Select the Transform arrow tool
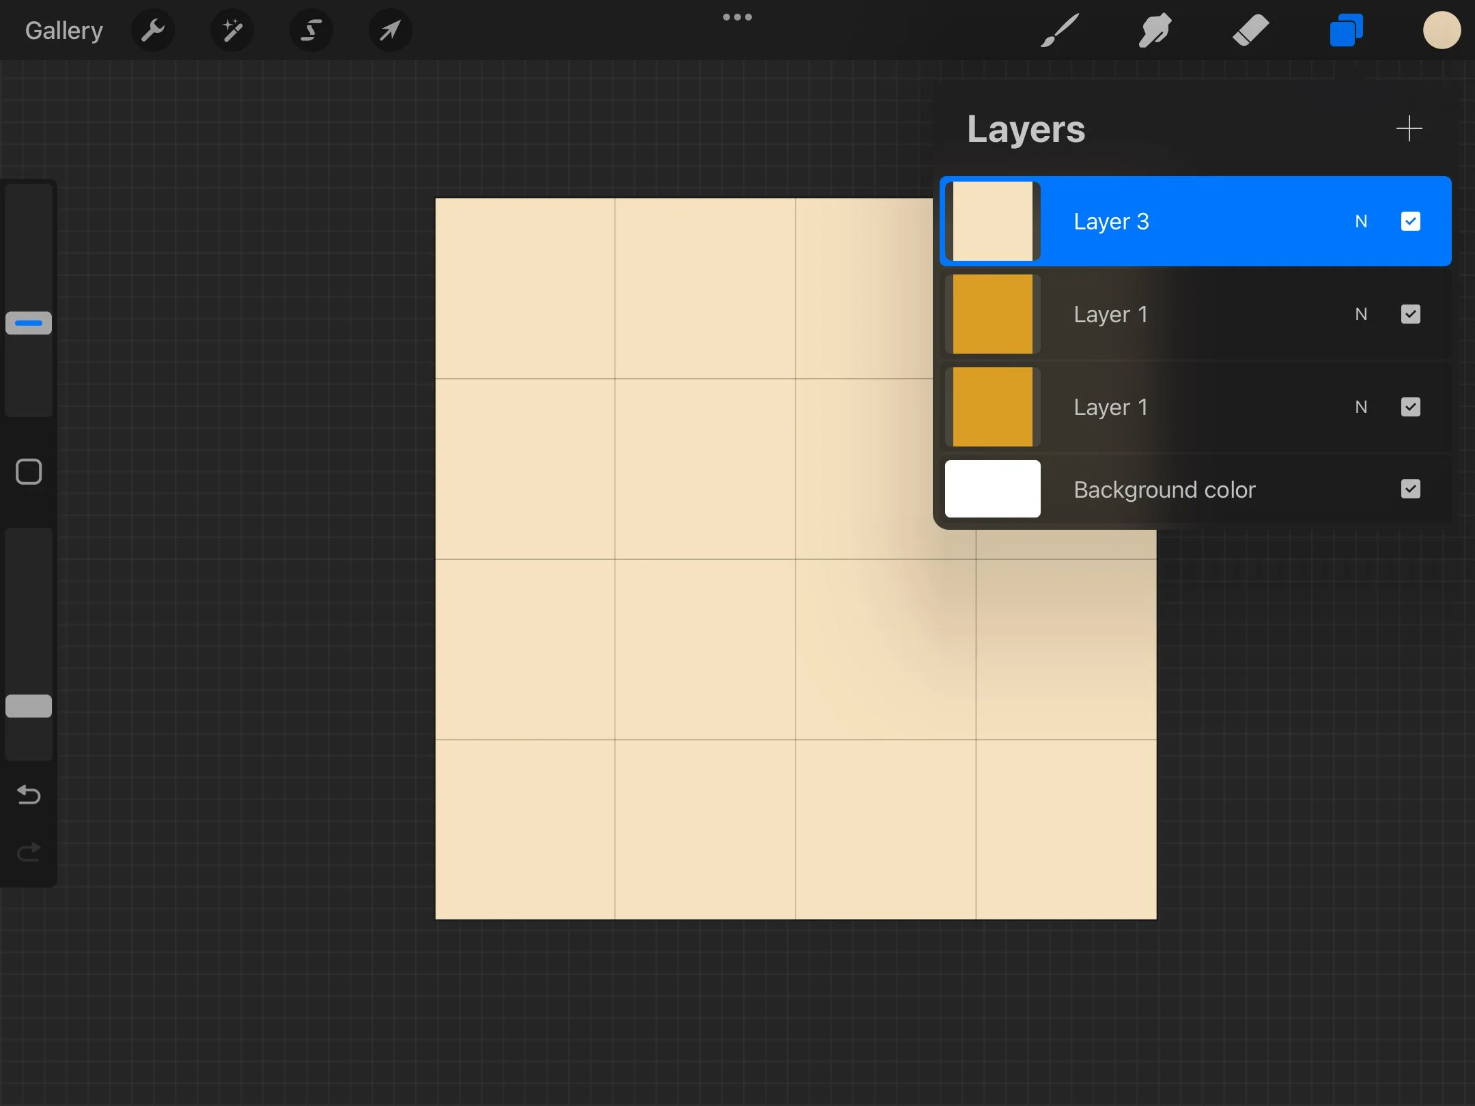1475x1106 pixels. (390, 29)
